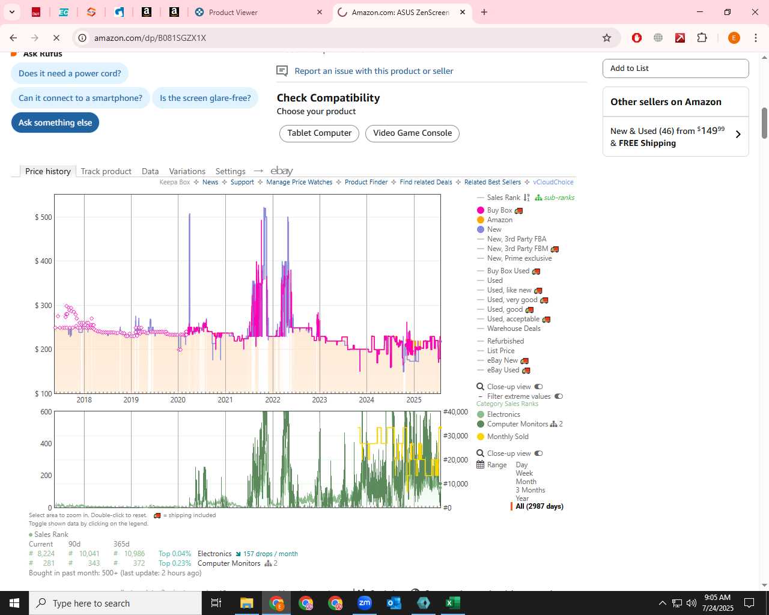Screen dimensions: 769x615
Task: Open the Find related Deals link
Action: coord(426,182)
